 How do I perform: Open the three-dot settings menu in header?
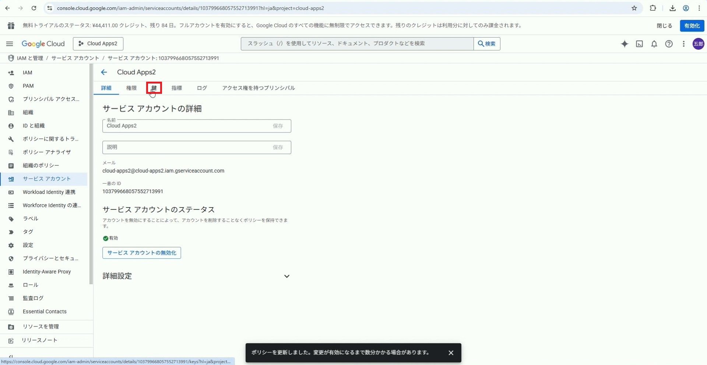point(683,44)
